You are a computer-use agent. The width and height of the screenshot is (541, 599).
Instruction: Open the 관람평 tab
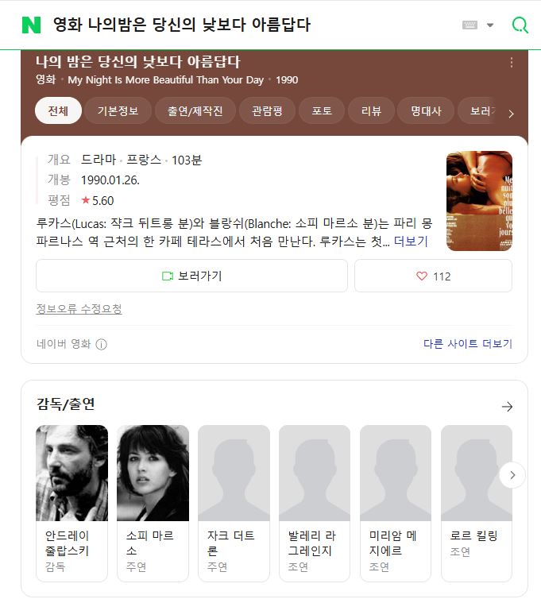pos(267,110)
